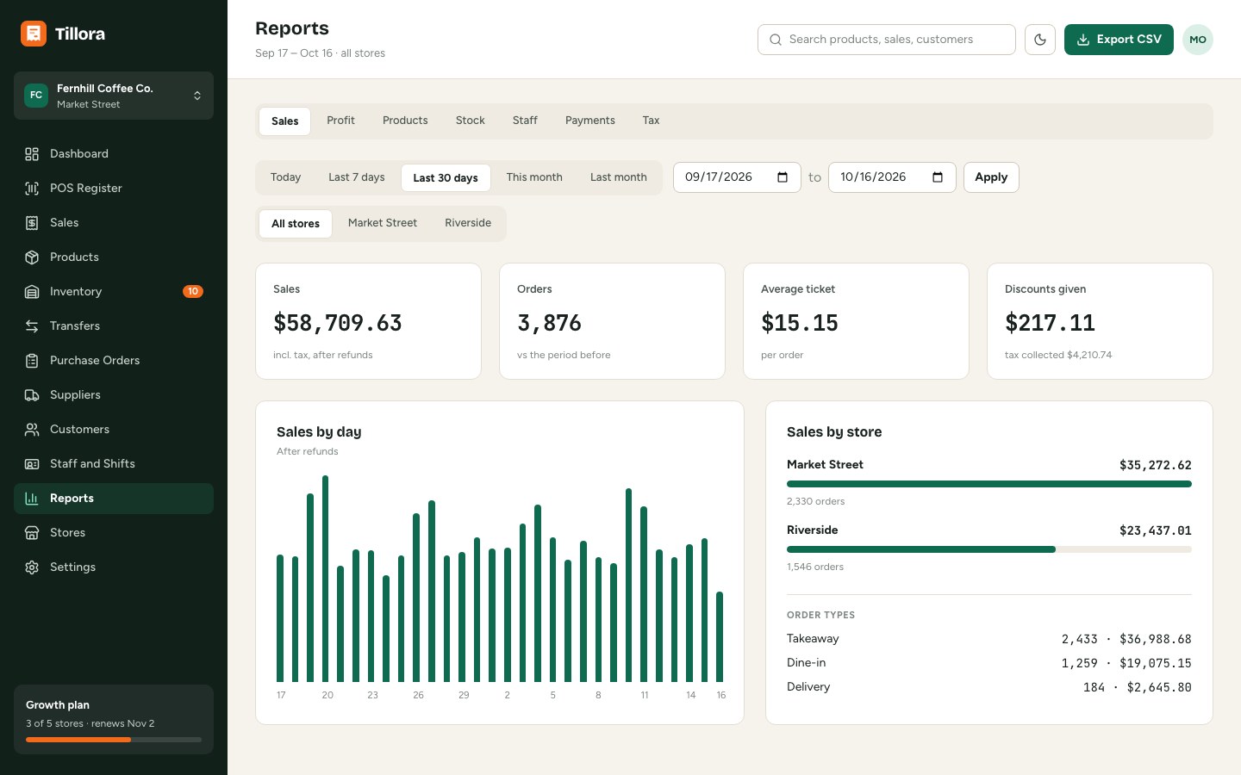Click the start date field 09/17/2026
1241x775 pixels.
(737, 177)
